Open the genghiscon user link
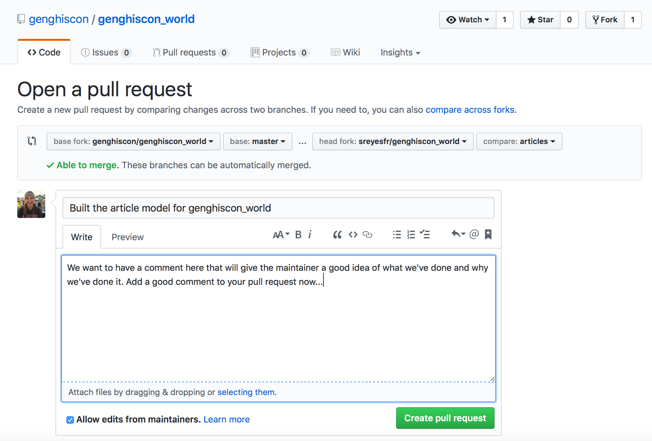 59,19
